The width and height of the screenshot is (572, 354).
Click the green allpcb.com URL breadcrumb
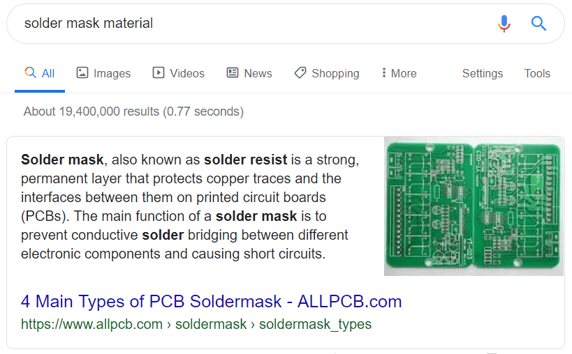pos(196,324)
